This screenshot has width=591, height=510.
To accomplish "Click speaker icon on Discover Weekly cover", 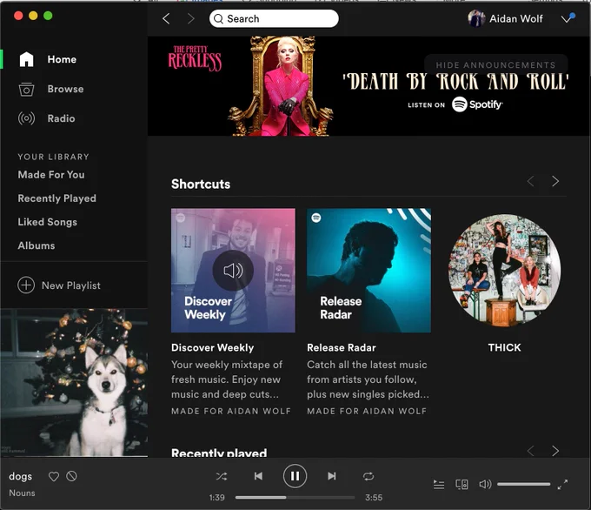I will (x=233, y=271).
